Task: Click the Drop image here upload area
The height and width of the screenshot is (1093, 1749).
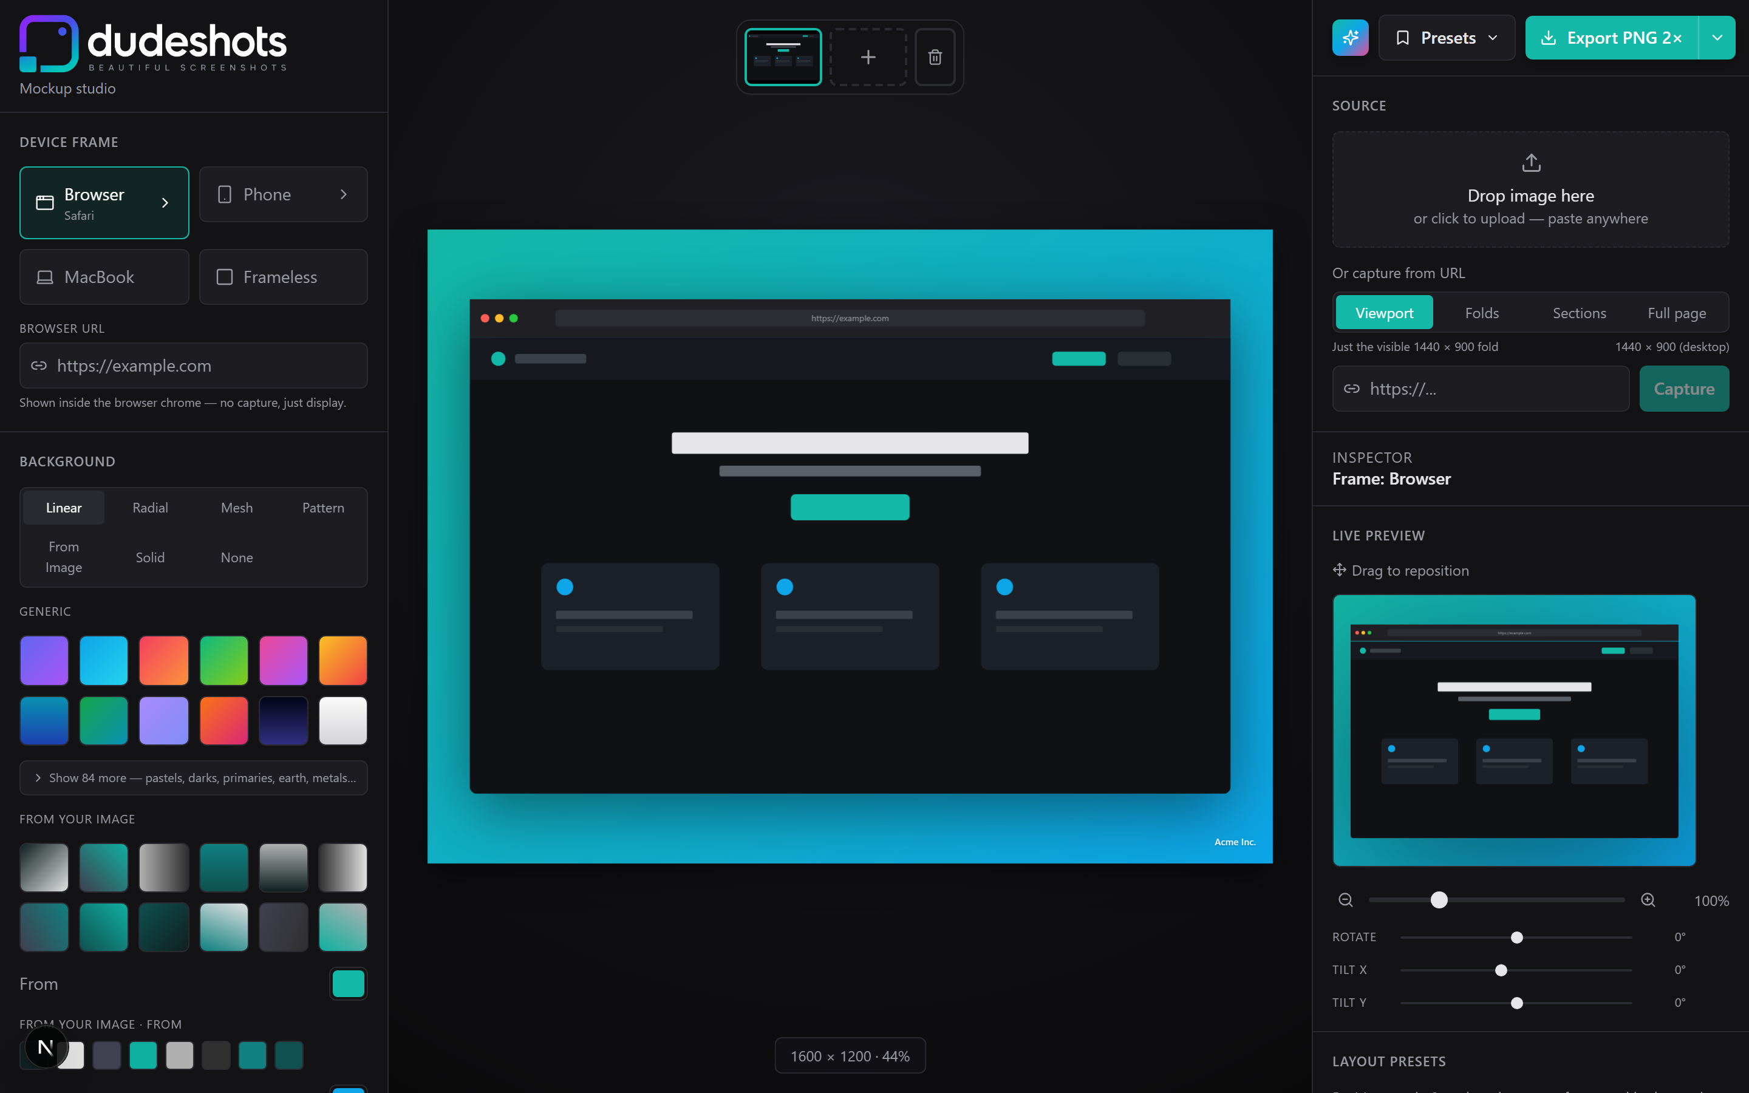Action: [1531, 189]
